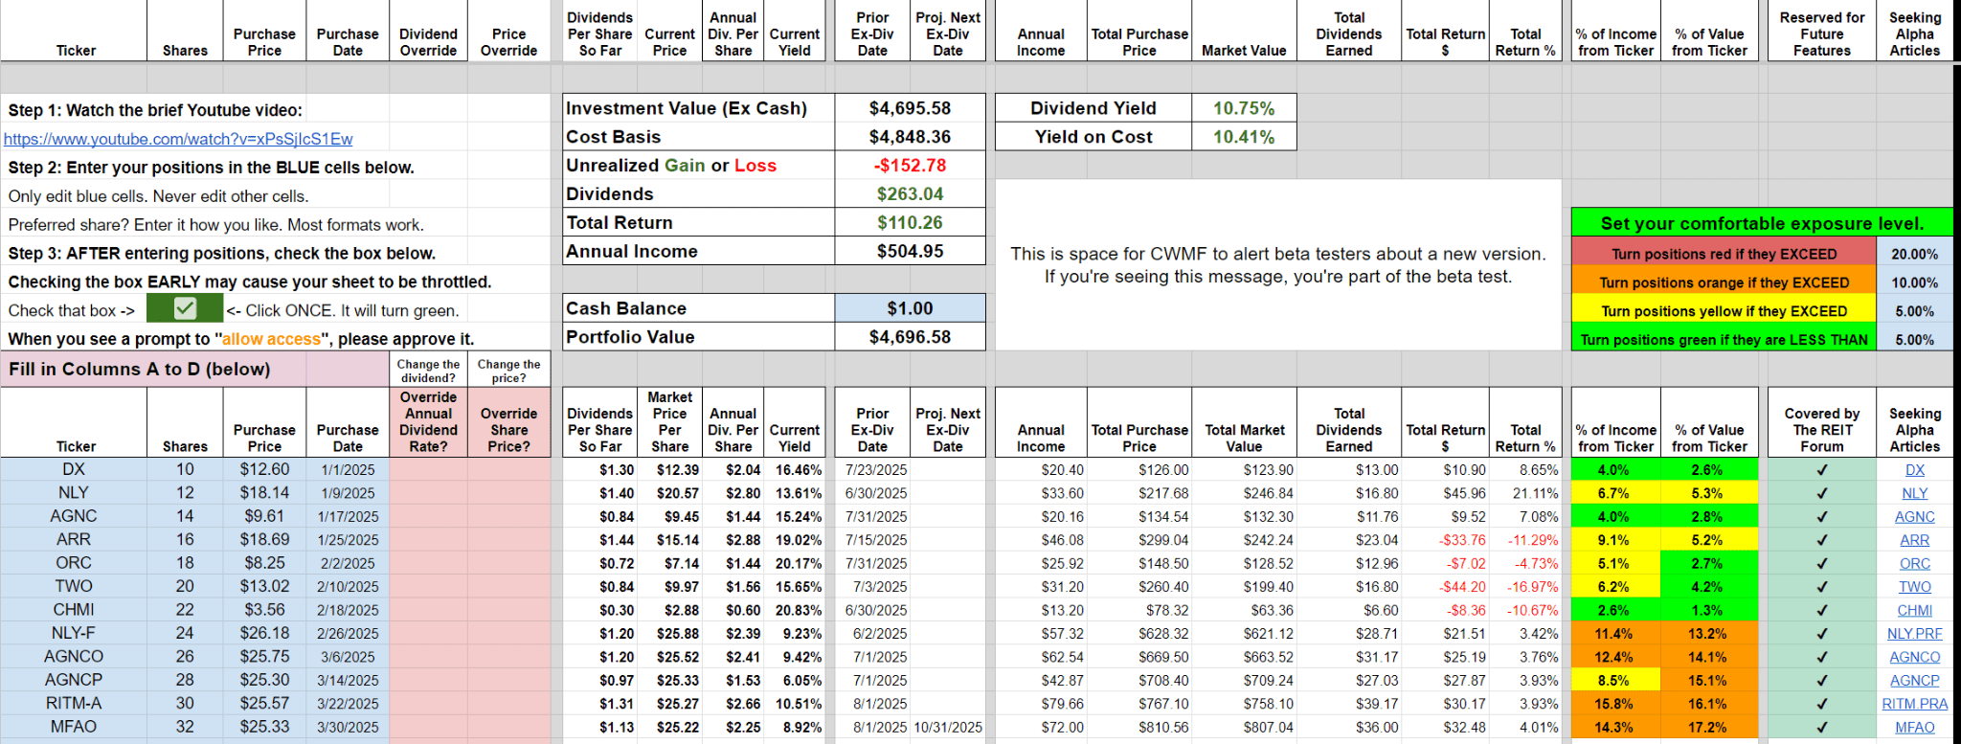The height and width of the screenshot is (744, 1961).
Task: Select the NLY-F ticker cell
Action: click(74, 633)
